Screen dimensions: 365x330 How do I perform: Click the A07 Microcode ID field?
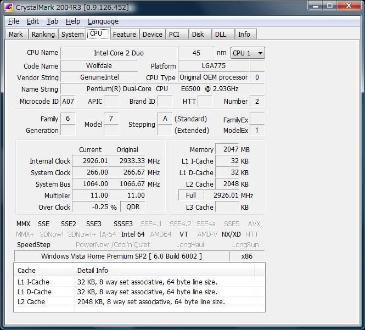click(68, 101)
